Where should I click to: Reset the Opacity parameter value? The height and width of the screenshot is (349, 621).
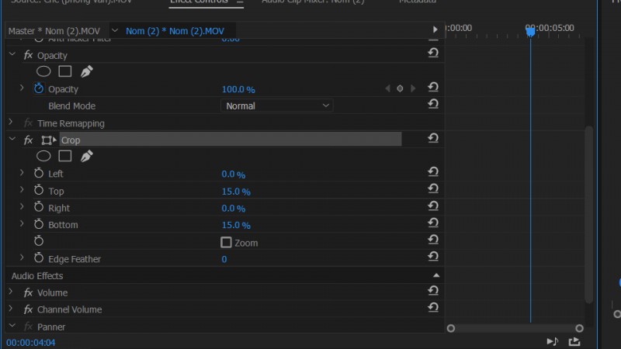point(433,87)
